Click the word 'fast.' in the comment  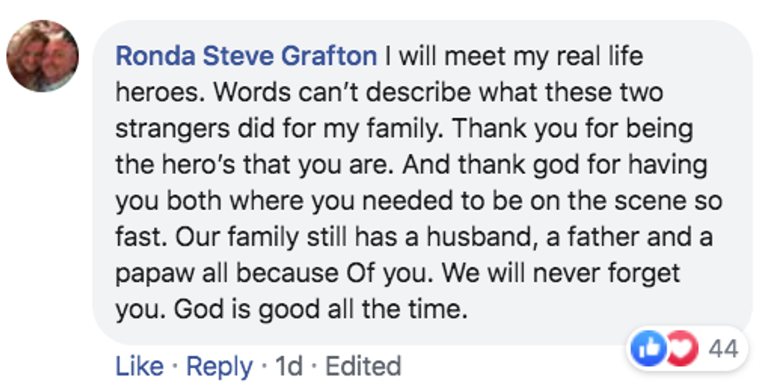tap(138, 238)
